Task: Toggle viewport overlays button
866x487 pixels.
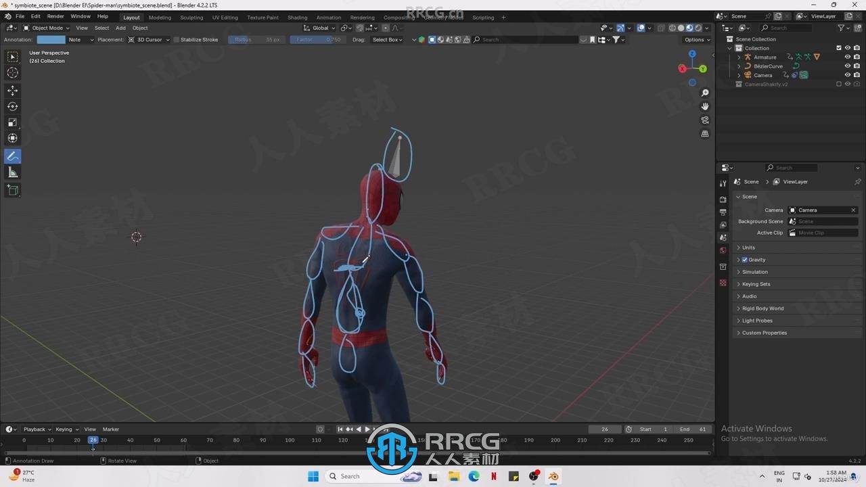Action: tap(641, 28)
